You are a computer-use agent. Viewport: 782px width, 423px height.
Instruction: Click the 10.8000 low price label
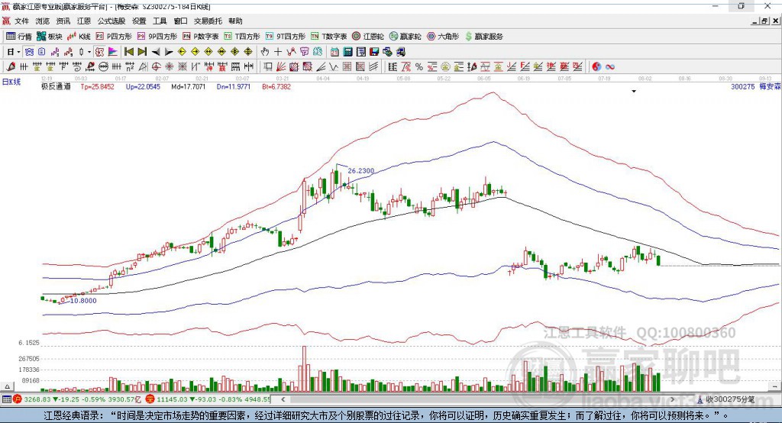pyautogui.click(x=83, y=301)
